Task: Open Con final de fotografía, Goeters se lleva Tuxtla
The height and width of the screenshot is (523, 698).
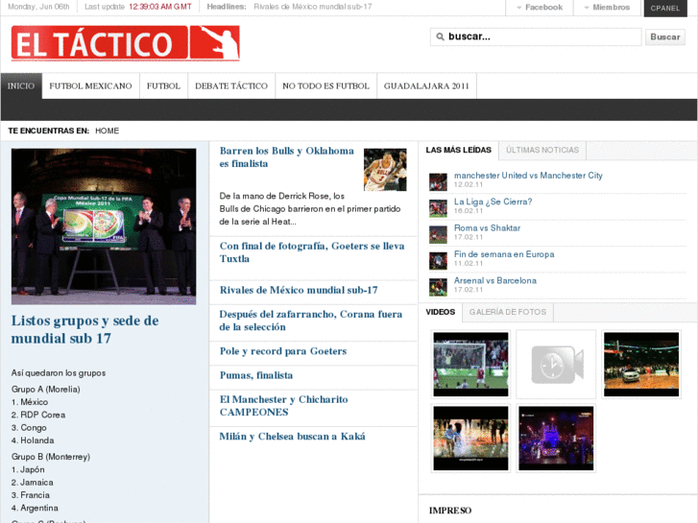Action: (x=312, y=252)
